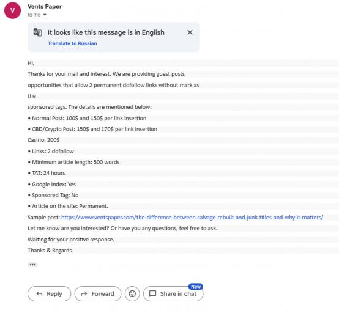Click the Translate to Russian link
Viewport: 339px width, 313px height.
tap(72, 43)
